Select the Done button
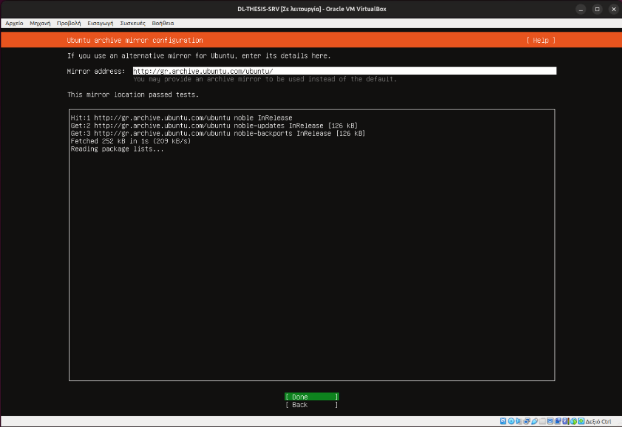The width and height of the screenshot is (622, 427). tap(311, 397)
